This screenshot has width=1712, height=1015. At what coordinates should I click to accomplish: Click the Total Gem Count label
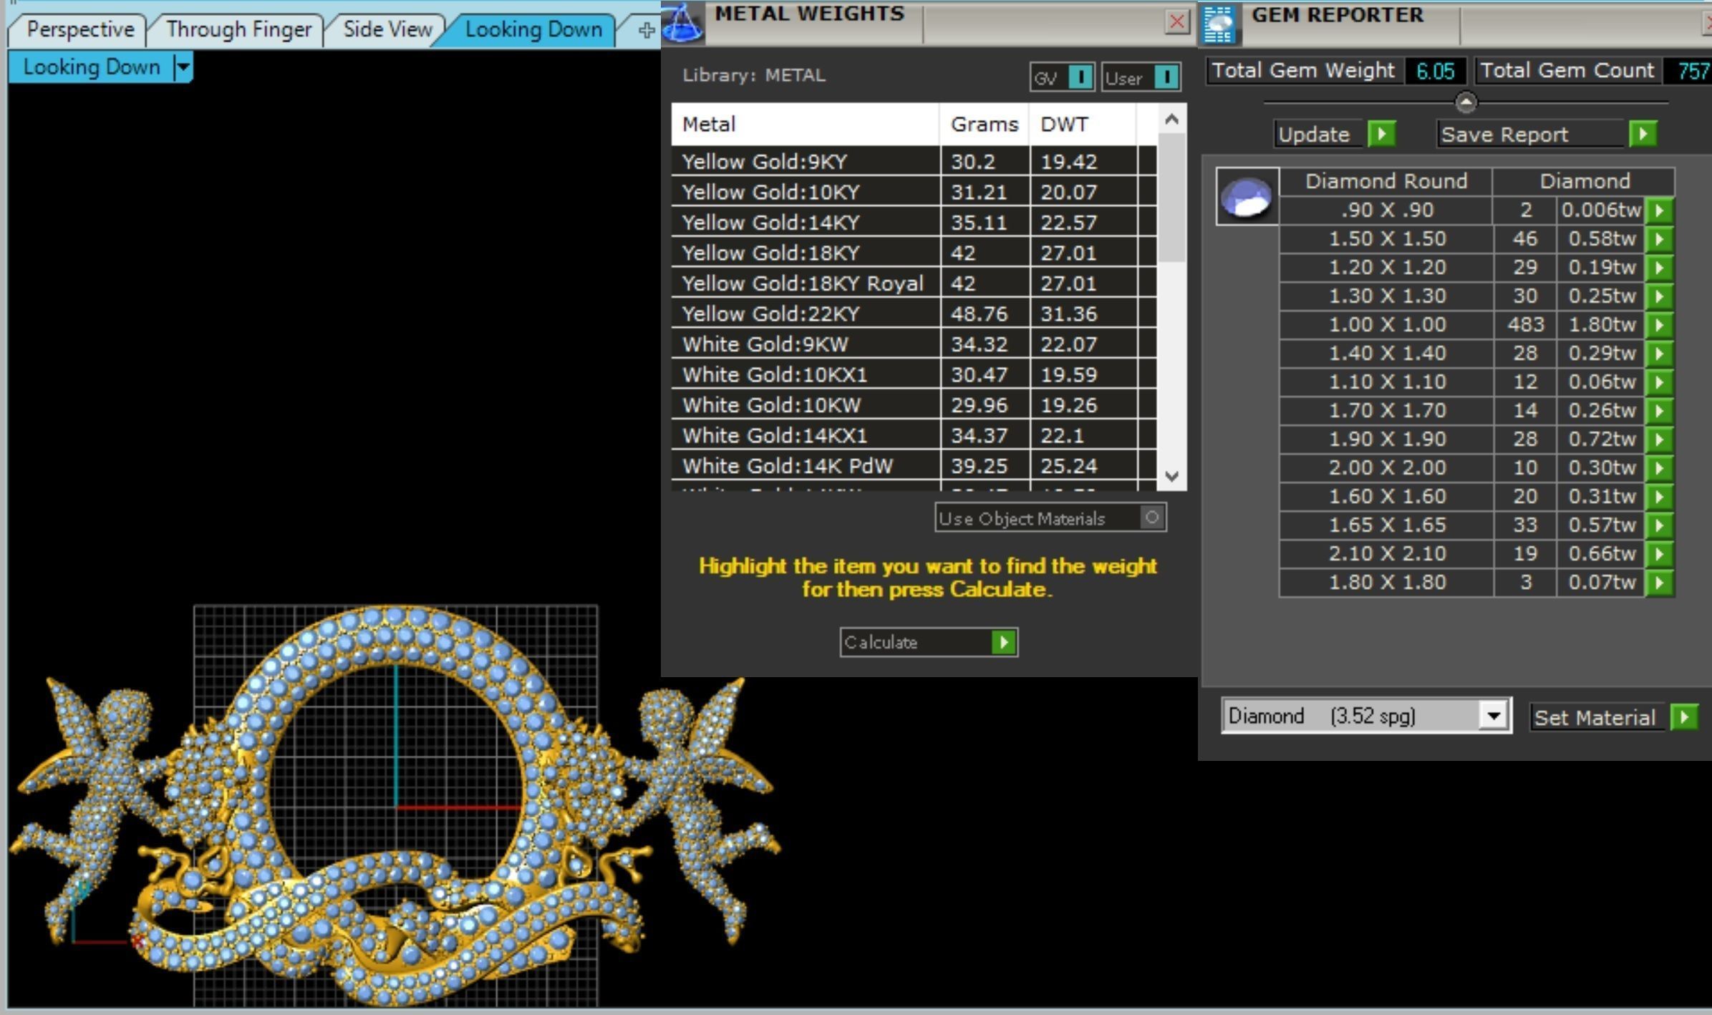[1567, 70]
